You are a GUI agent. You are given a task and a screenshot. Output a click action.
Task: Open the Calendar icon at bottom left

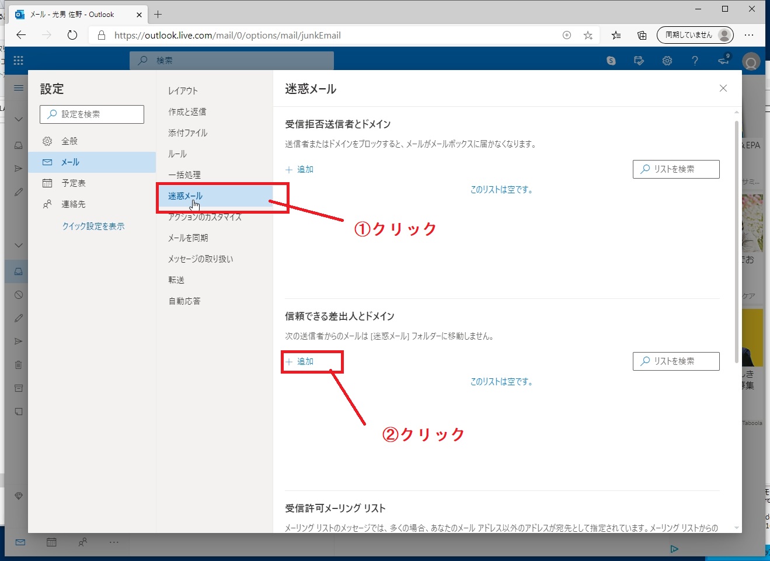pos(51,542)
